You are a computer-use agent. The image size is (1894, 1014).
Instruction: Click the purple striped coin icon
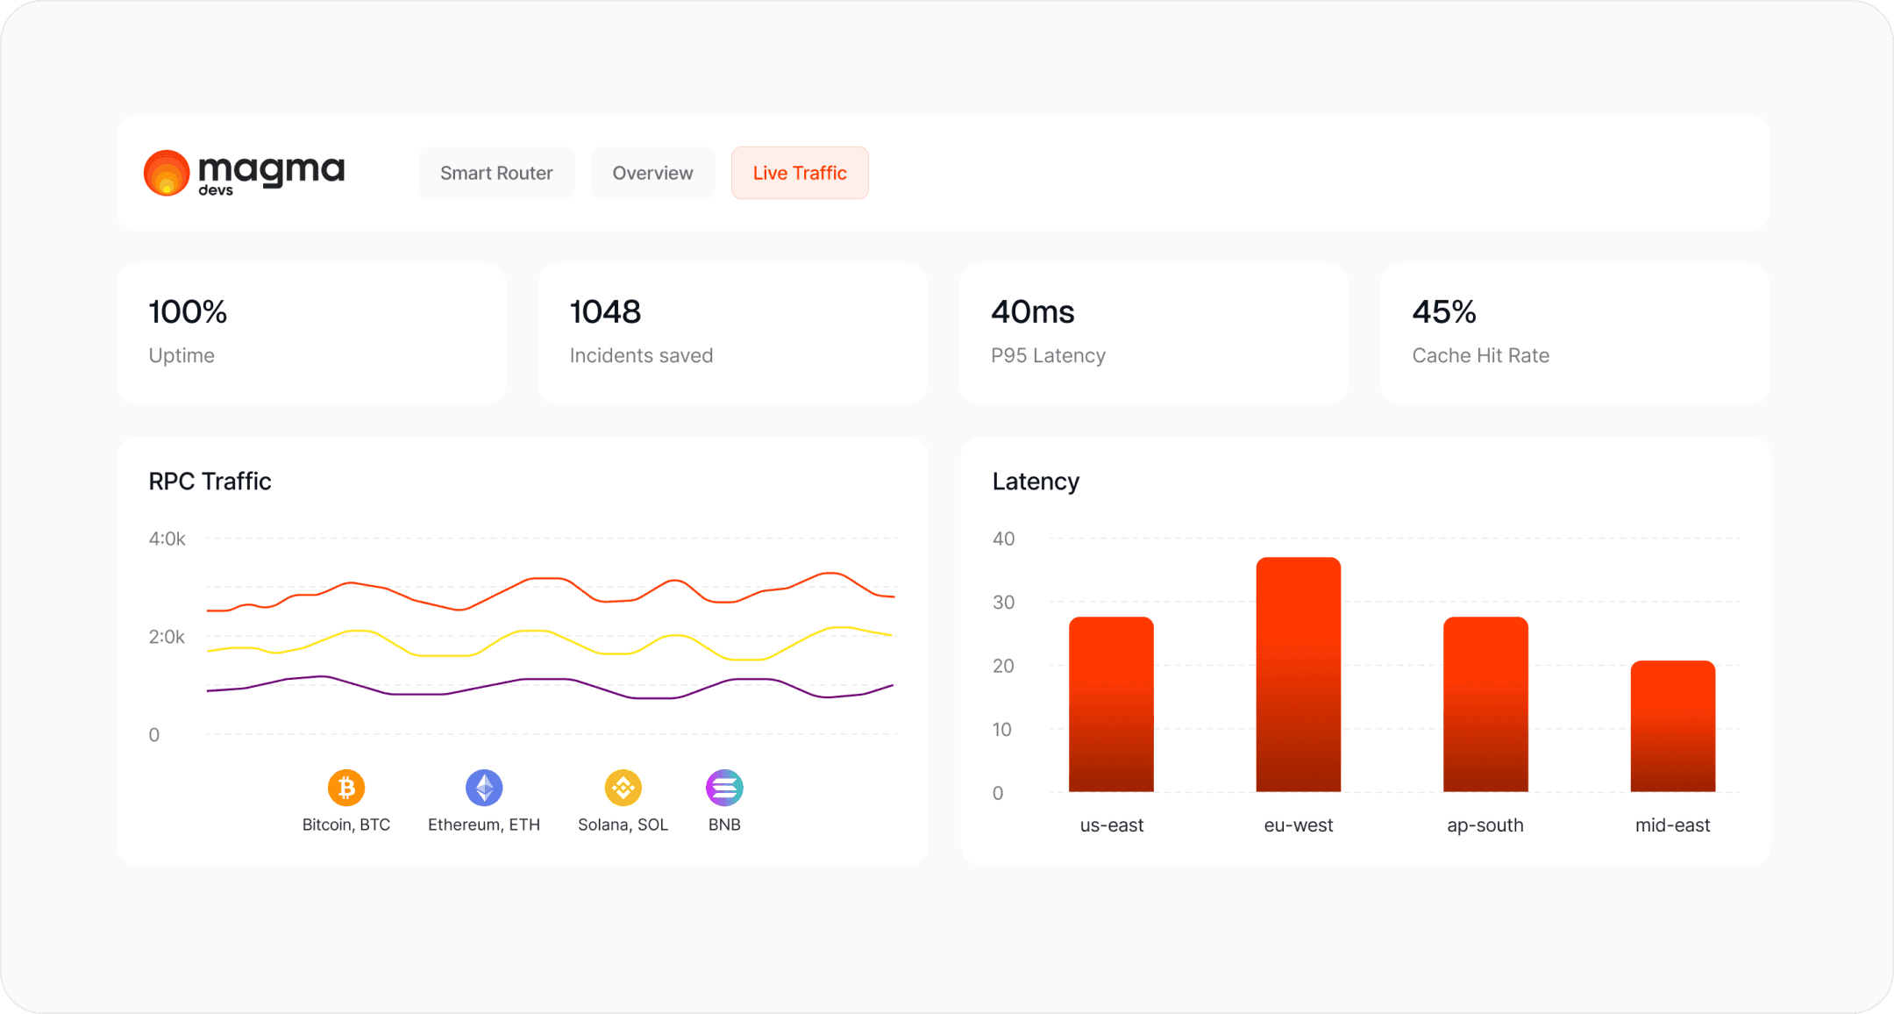point(724,788)
